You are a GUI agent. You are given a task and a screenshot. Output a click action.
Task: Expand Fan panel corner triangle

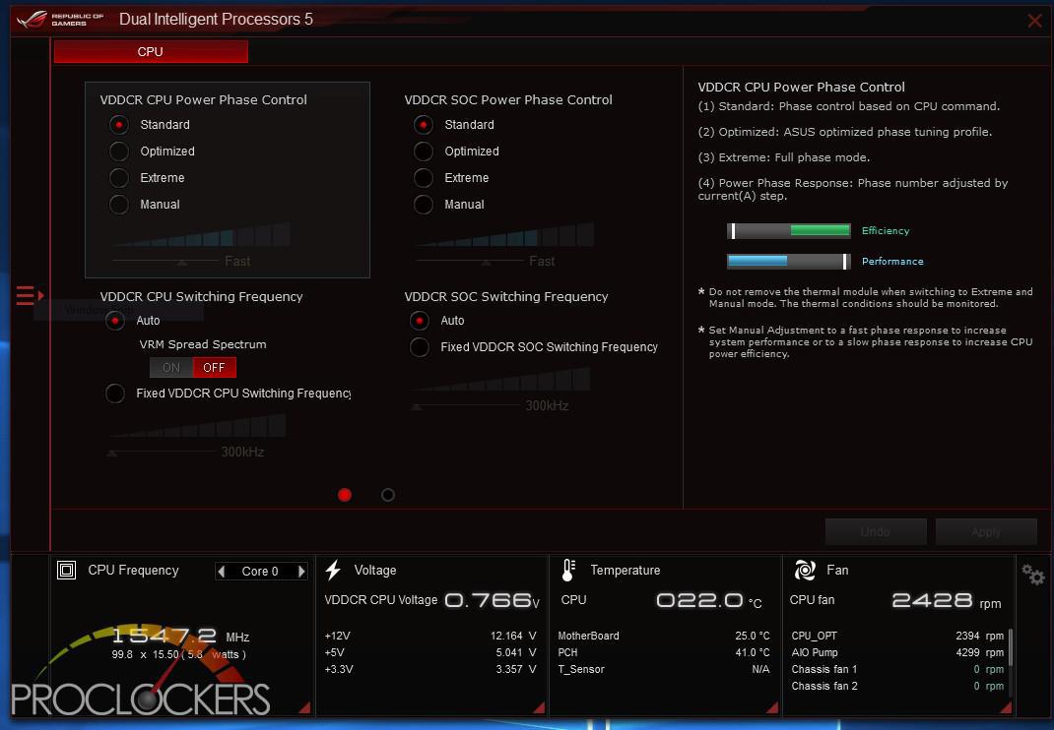click(1007, 707)
